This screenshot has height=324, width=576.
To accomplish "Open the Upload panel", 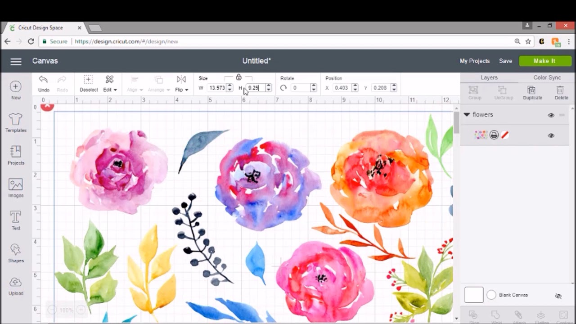I will (x=16, y=286).
